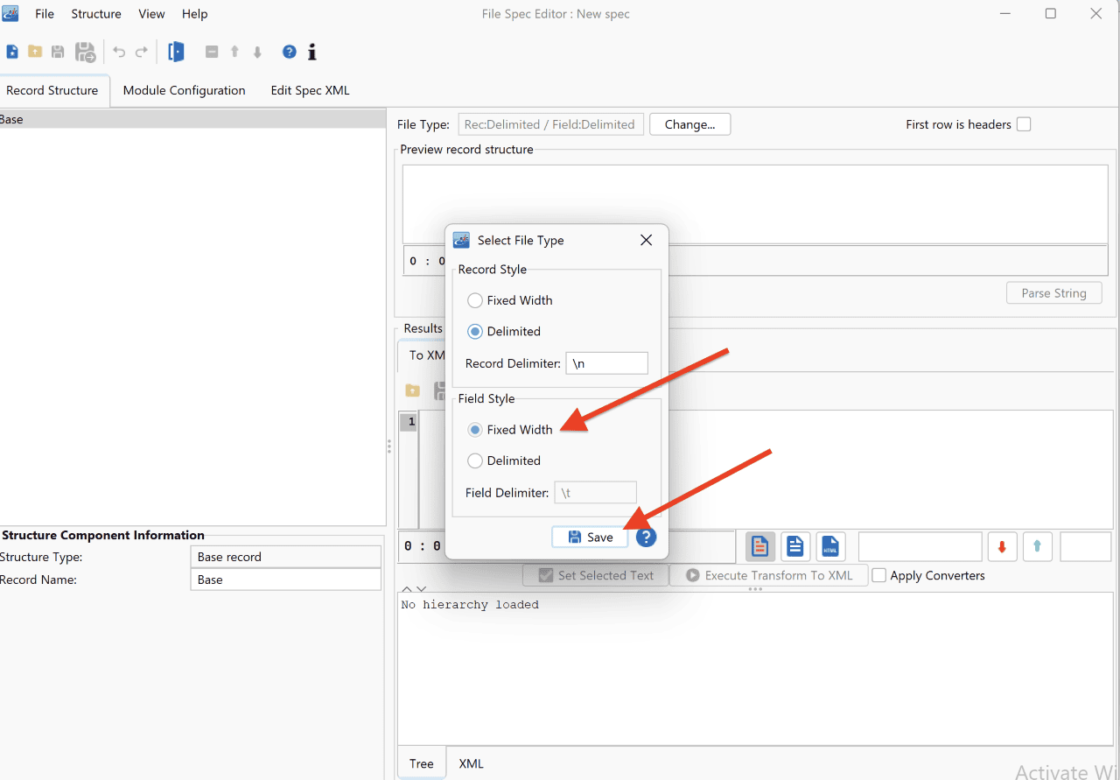Open the View menu
Screen dimensions: 1120x780
(x=151, y=14)
